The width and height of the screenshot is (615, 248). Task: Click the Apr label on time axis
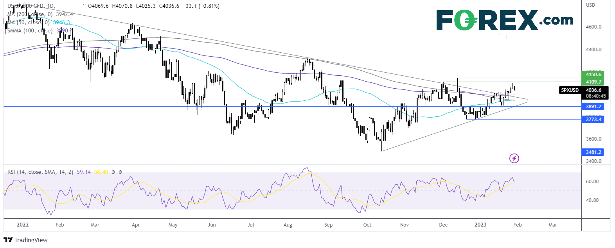click(136, 225)
